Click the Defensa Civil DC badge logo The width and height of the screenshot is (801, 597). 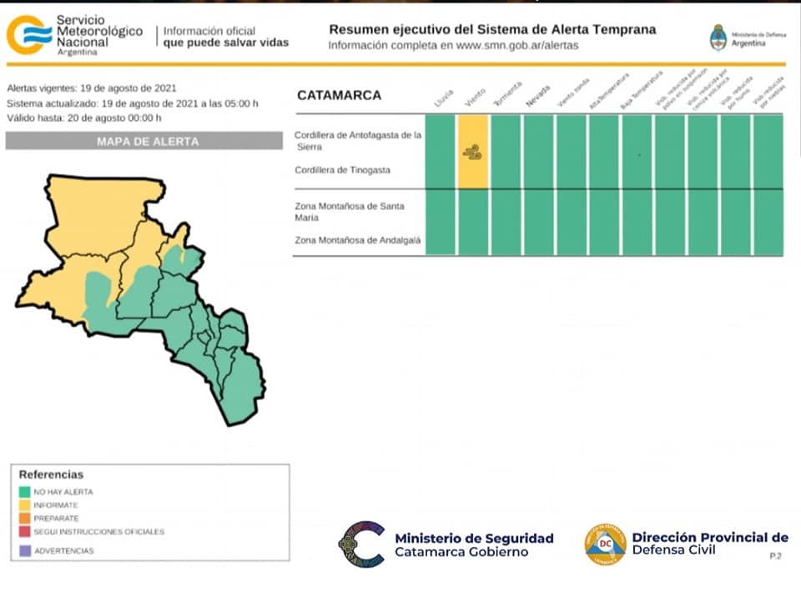[605, 544]
